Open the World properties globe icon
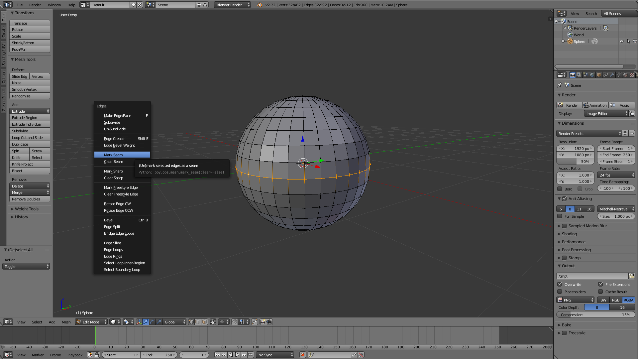Image resolution: width=638 pixels, height=359 pixels. [x=592, y=75]
